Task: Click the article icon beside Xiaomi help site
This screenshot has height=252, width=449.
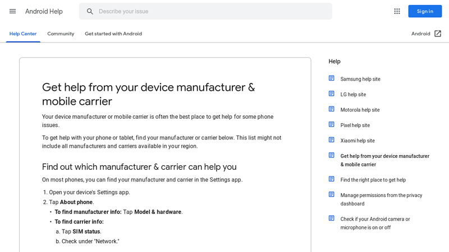Action: 331,140
